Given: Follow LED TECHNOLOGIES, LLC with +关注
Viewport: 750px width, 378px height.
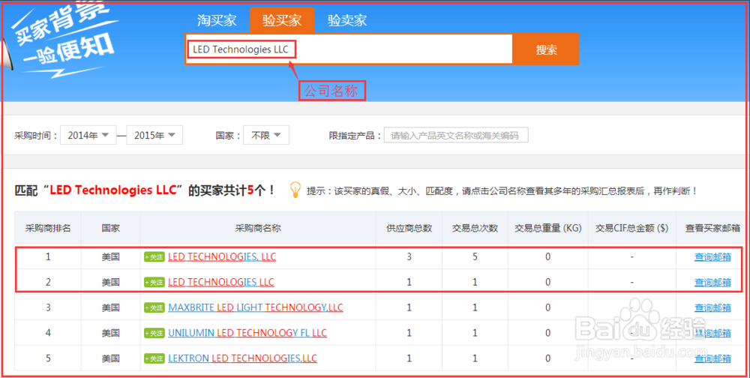Looking at the screenshot, I should click(154, 257).
